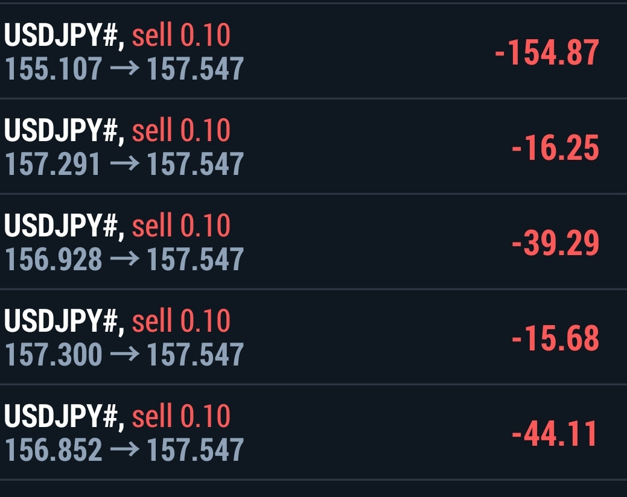Tap "sell 0.10" in the 157.291 trade

click(181, 131)
